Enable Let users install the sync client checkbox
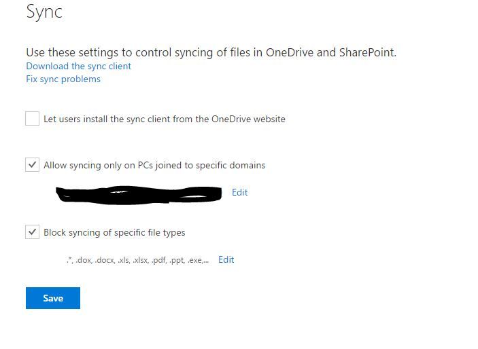478x349 pixels. (33, 118)
